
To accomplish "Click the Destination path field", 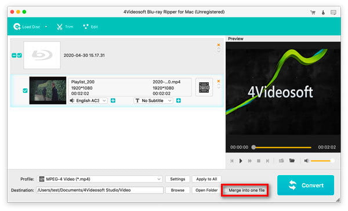I will (100, 190).
